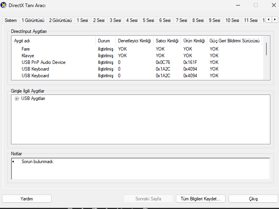
Task: Switch to the 2 Sesi tab
Action: coord(99,20)
